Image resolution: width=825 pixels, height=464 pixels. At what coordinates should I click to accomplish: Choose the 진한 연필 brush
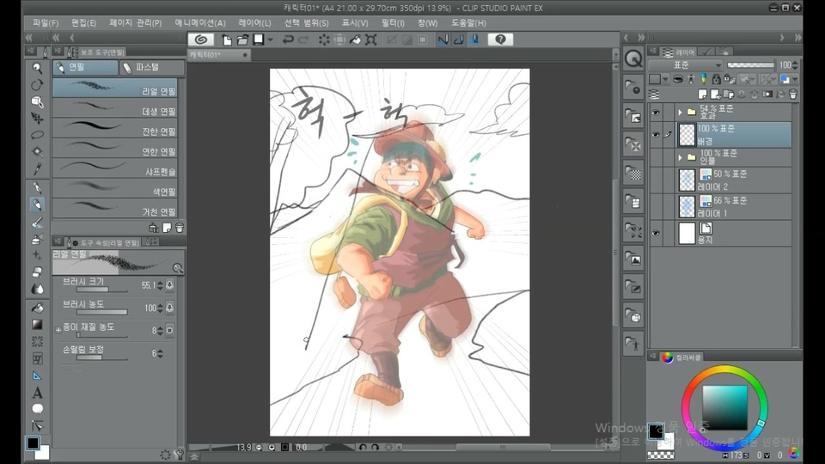click(x=115, y=130)
